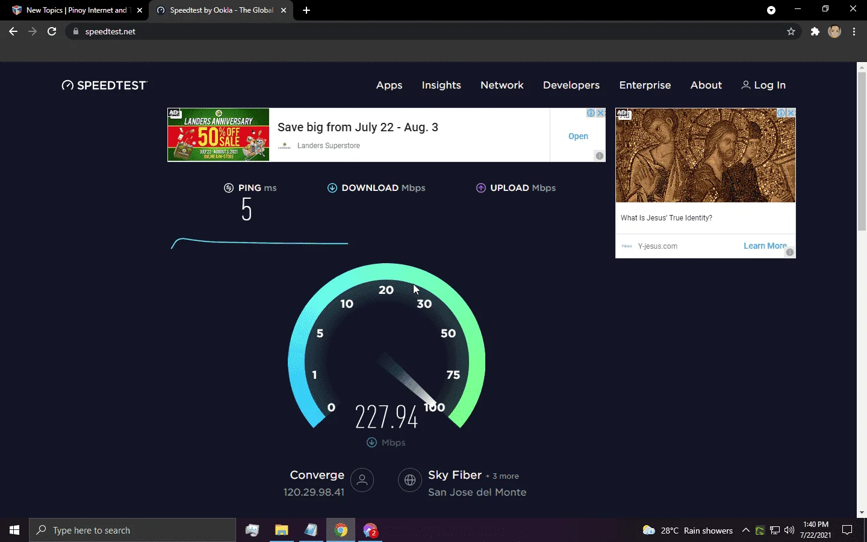Click the Jesus mosaic ad image
The width and height of the screenshot is (867, 542).
point(706,155)
